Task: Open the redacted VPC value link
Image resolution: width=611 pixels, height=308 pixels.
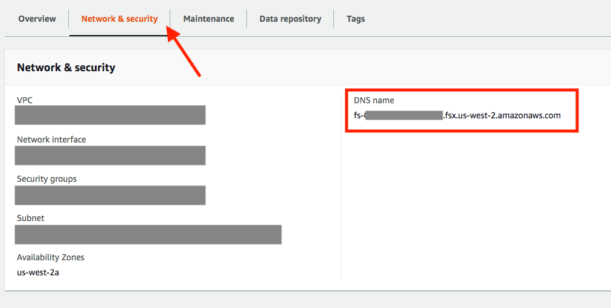Action: tap(110, 115)
